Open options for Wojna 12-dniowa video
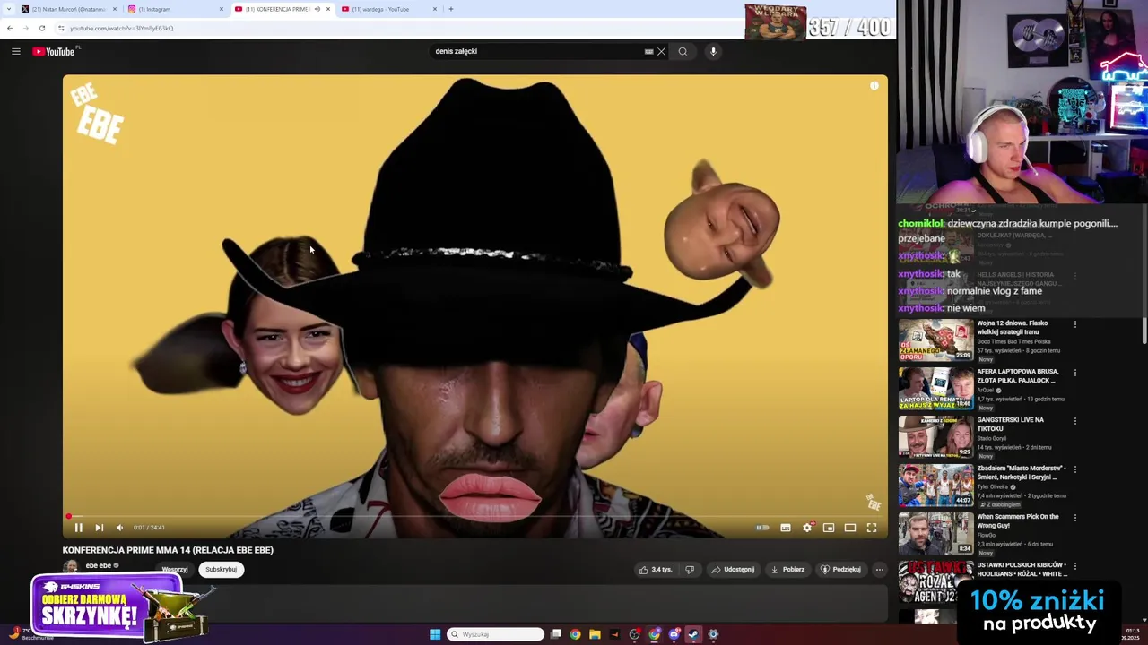Viewport: 1148px width, 645px height. 1075,324
